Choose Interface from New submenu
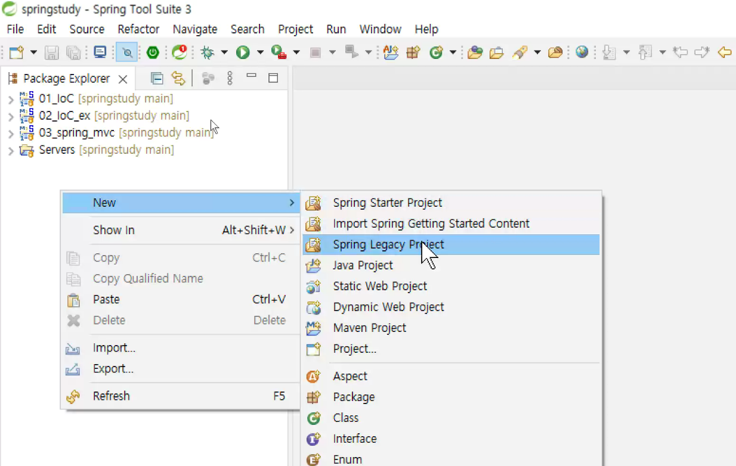 [451, 439]
